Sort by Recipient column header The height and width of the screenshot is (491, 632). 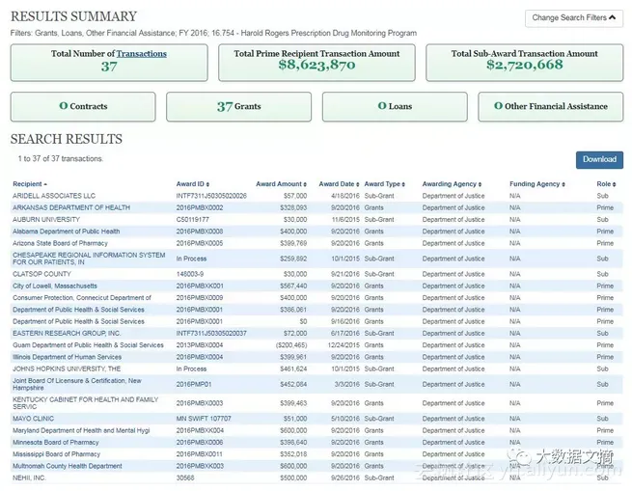(x=29, y=183)
